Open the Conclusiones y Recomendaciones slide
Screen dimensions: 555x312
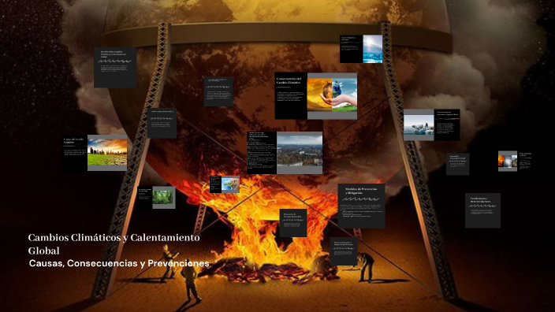(482, 210)
